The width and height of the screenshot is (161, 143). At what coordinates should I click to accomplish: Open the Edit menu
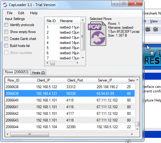(21, 13)
